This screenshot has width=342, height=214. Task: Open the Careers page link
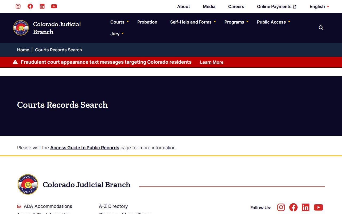coord(236,6)
